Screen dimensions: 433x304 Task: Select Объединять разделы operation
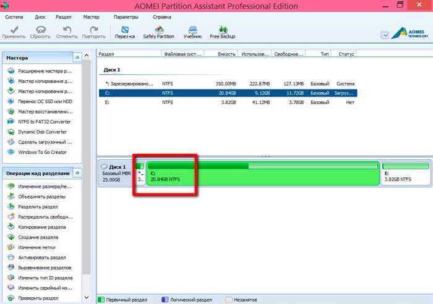pos(36,196)
